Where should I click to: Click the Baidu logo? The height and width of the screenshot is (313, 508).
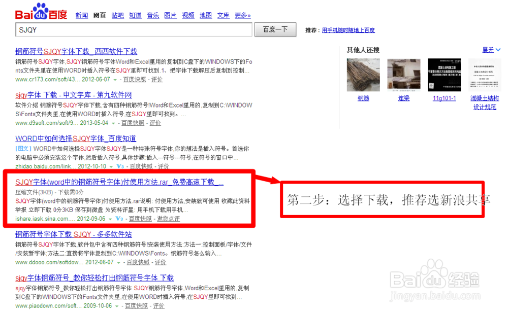coord(41,12)
